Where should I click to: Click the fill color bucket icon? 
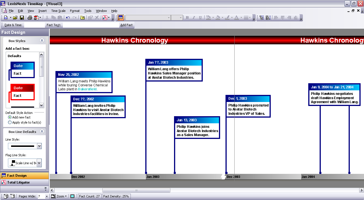218,18
